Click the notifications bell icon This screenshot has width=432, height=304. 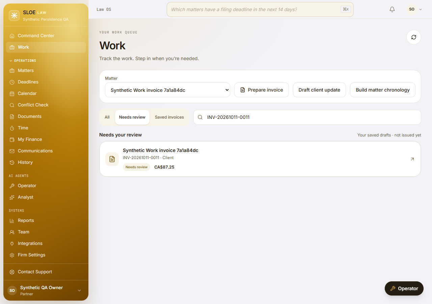(x=392, y=9)
